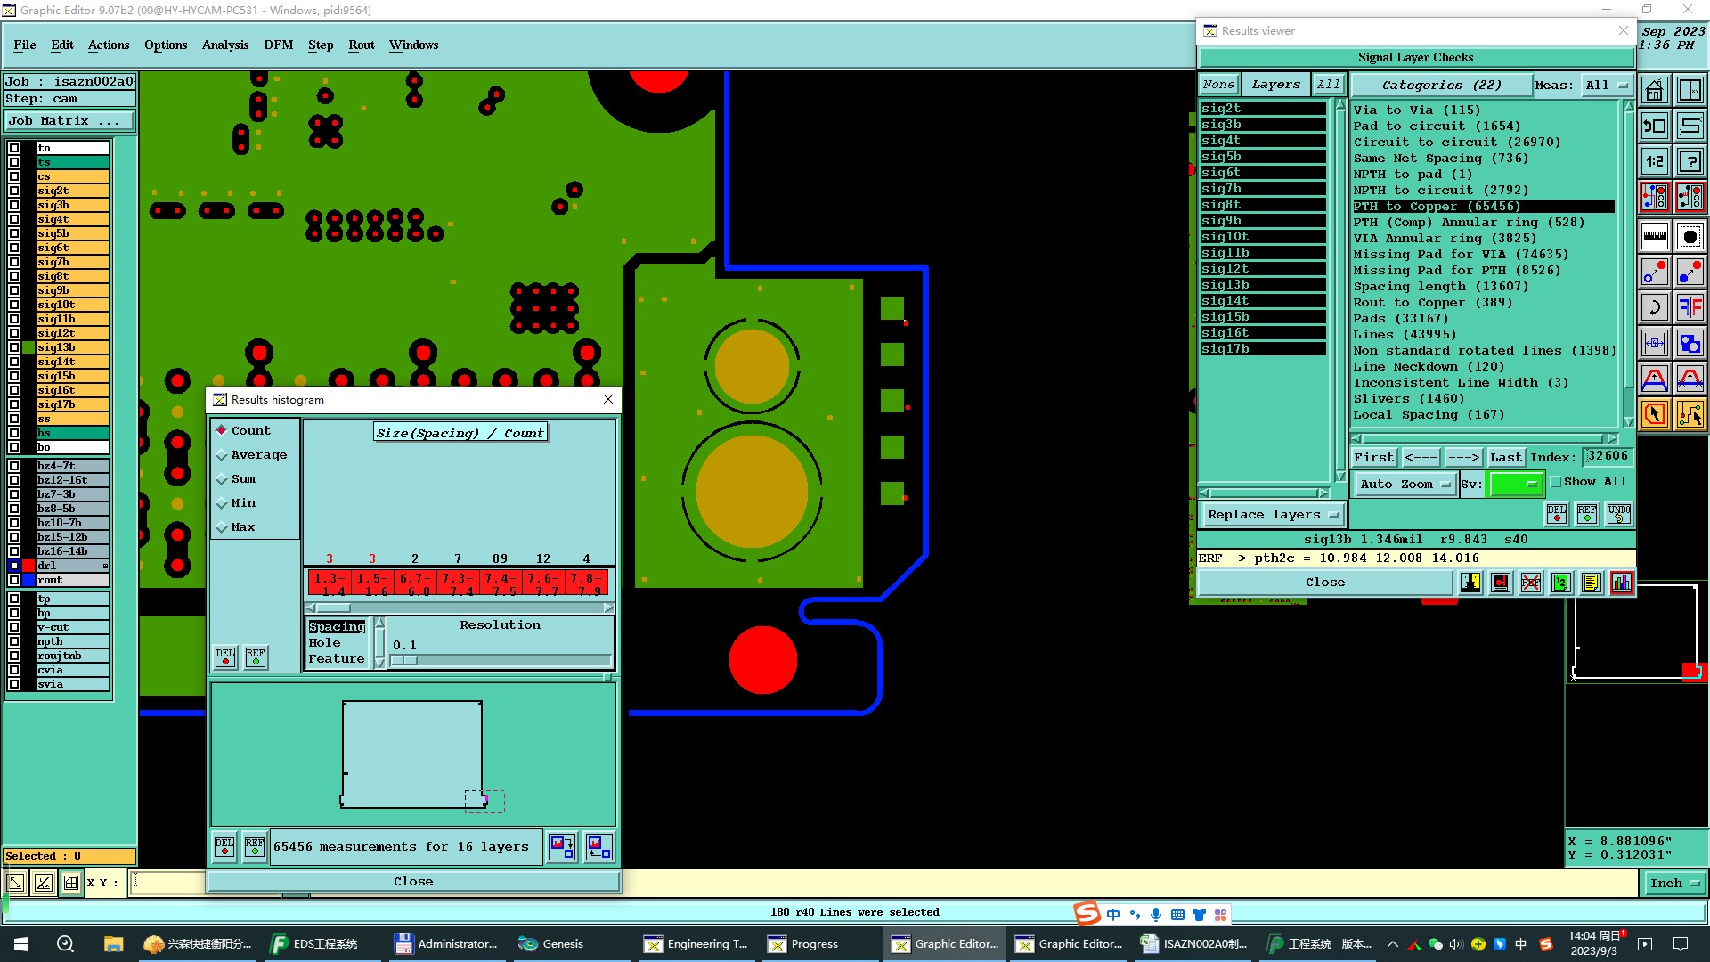Image resolution: width=1710 pixels, height=962 pixels.
Task: Click the Last result button
Action: point(1505,457)
